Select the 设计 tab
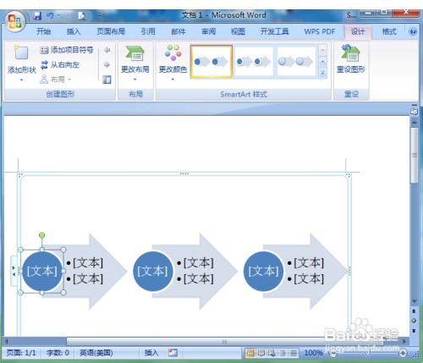Viewport: 423px width, 363px height. tap(358, 31)
